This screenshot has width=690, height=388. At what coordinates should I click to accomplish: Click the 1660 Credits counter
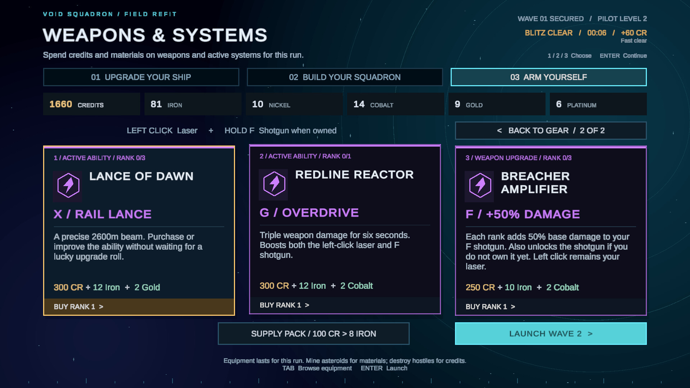click(x=92, y=104)
